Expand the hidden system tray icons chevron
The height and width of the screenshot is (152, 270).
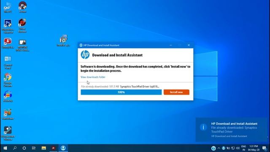pos(219,148)
